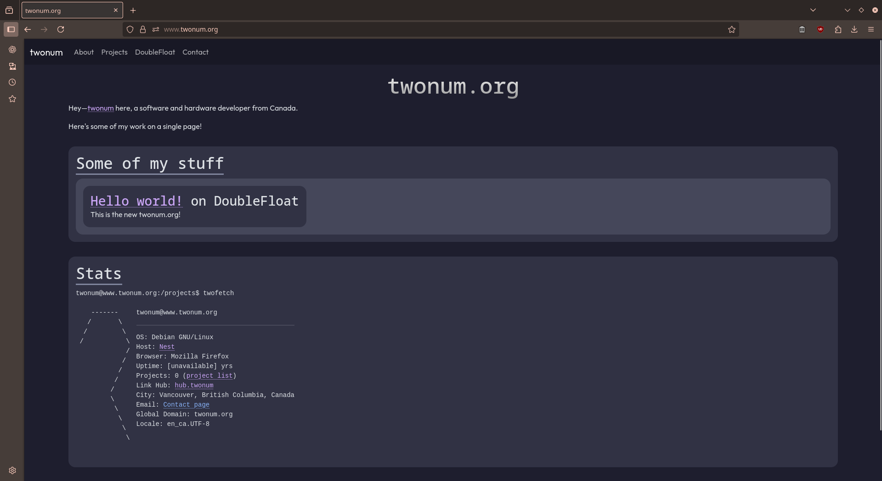The width and height of the screenshot is (882, 481).
Task: Toggle the browser sidebar panel
Action: pos(11,29)
